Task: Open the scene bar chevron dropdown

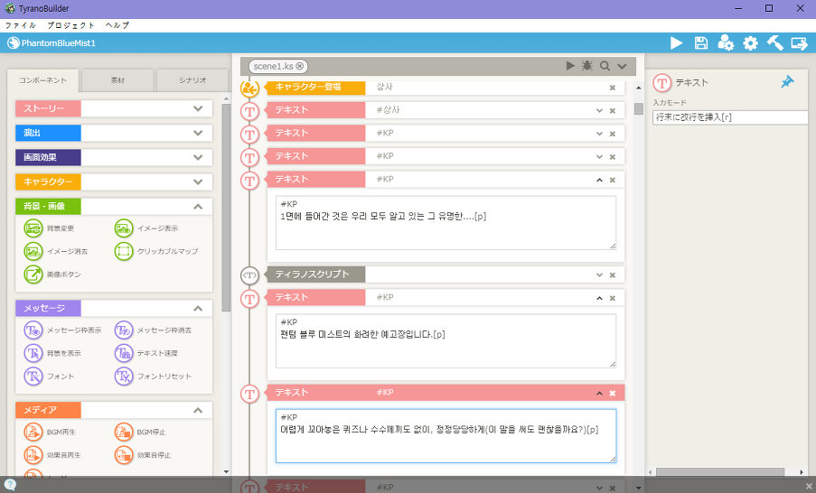Action: (622, 66)
